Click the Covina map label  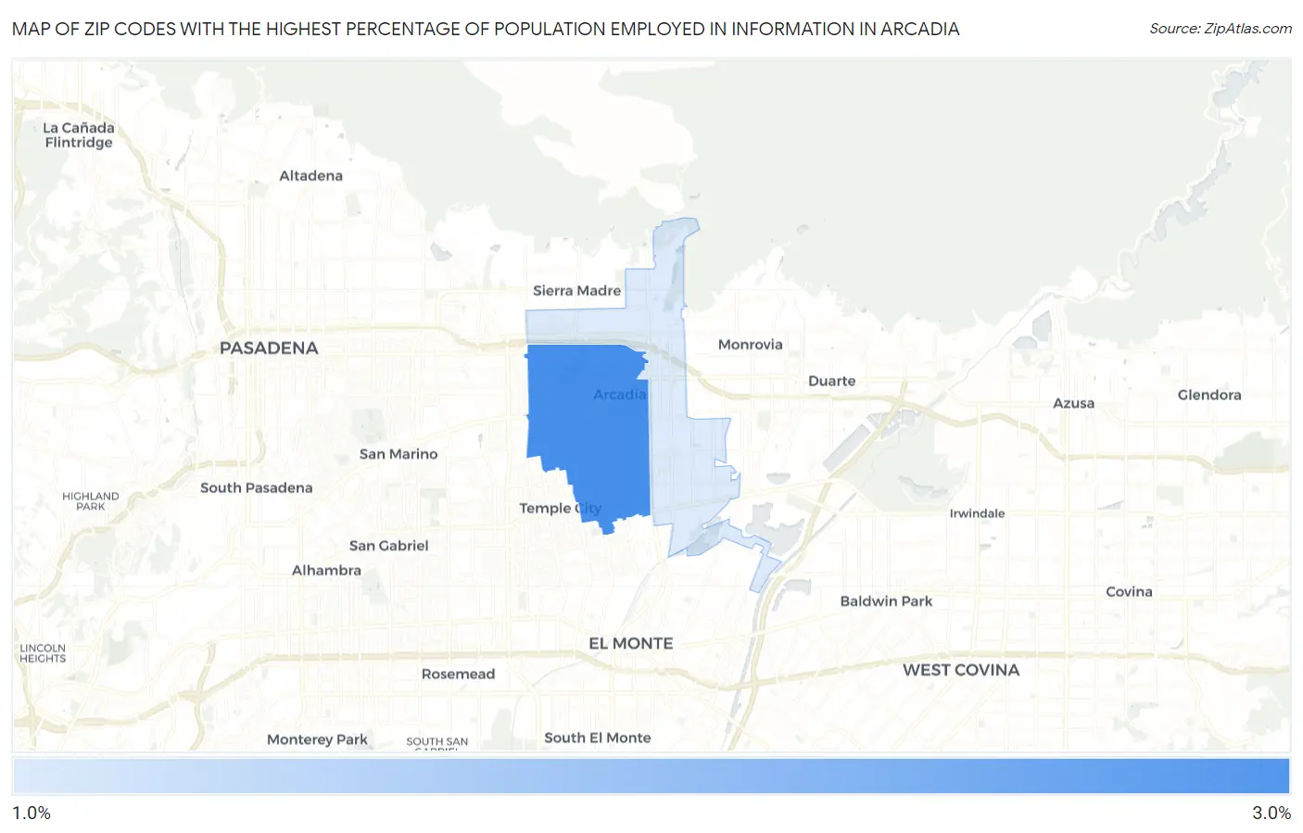(1130, 592)
